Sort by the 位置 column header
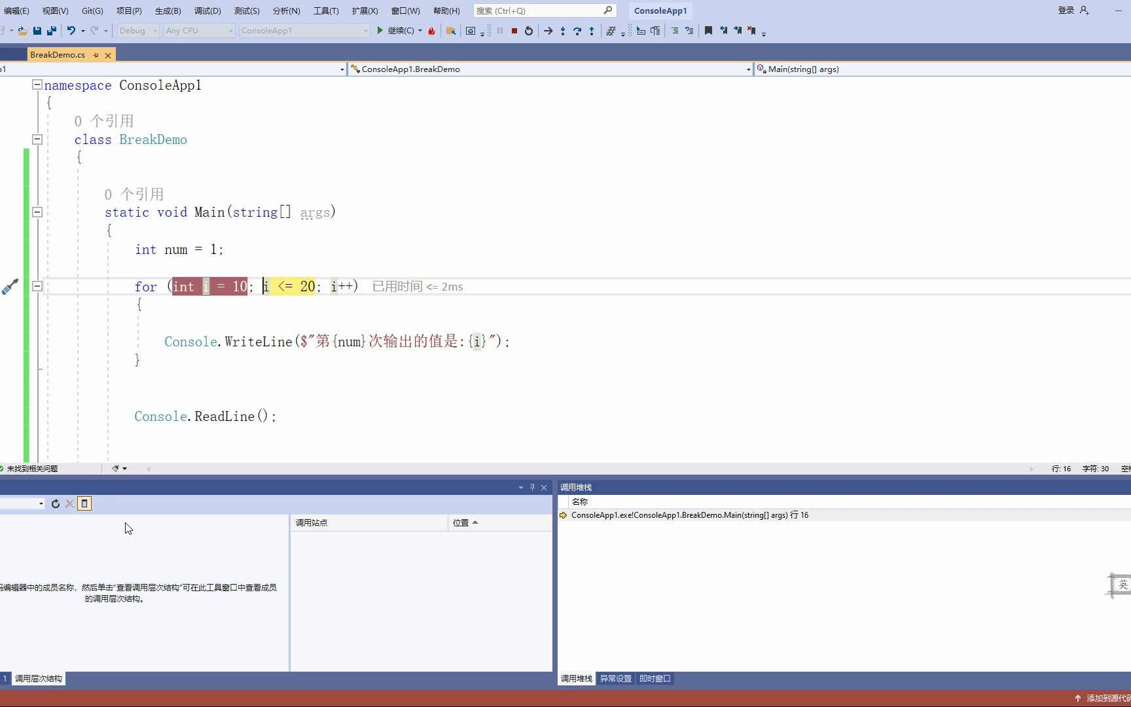The width and height of the screenshot is (1131, 707). [500, 522]
